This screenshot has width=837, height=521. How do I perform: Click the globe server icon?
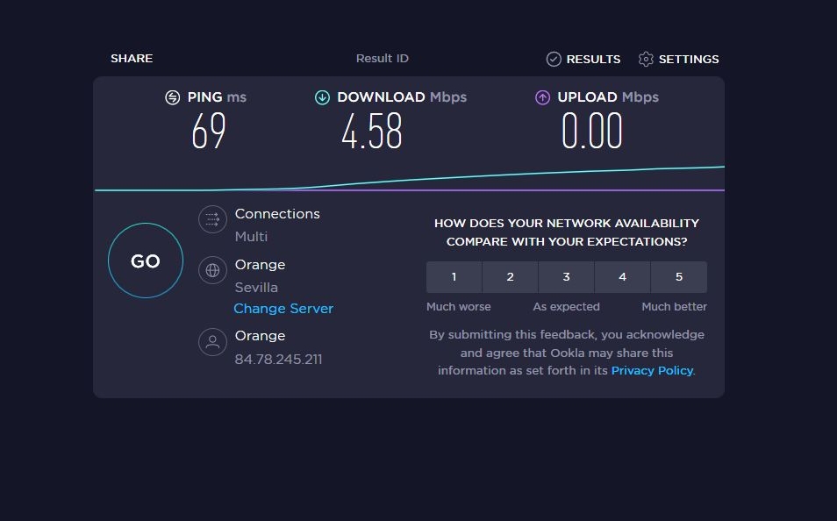click(212, 270)
